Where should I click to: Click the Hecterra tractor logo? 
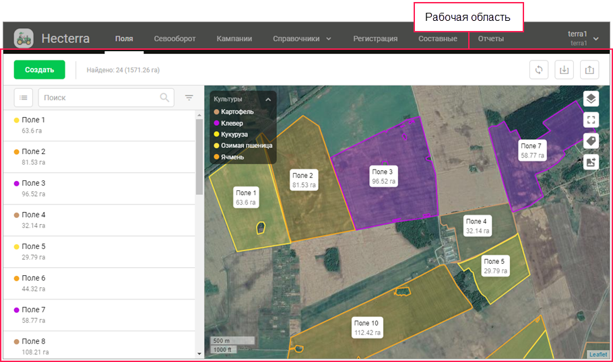24,38
